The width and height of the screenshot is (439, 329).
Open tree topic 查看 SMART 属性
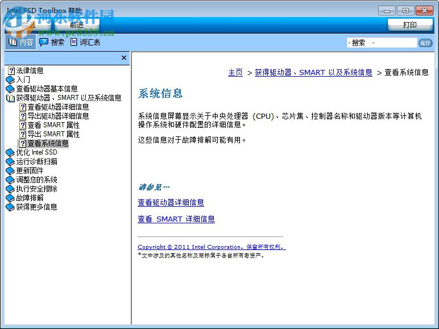53,125
